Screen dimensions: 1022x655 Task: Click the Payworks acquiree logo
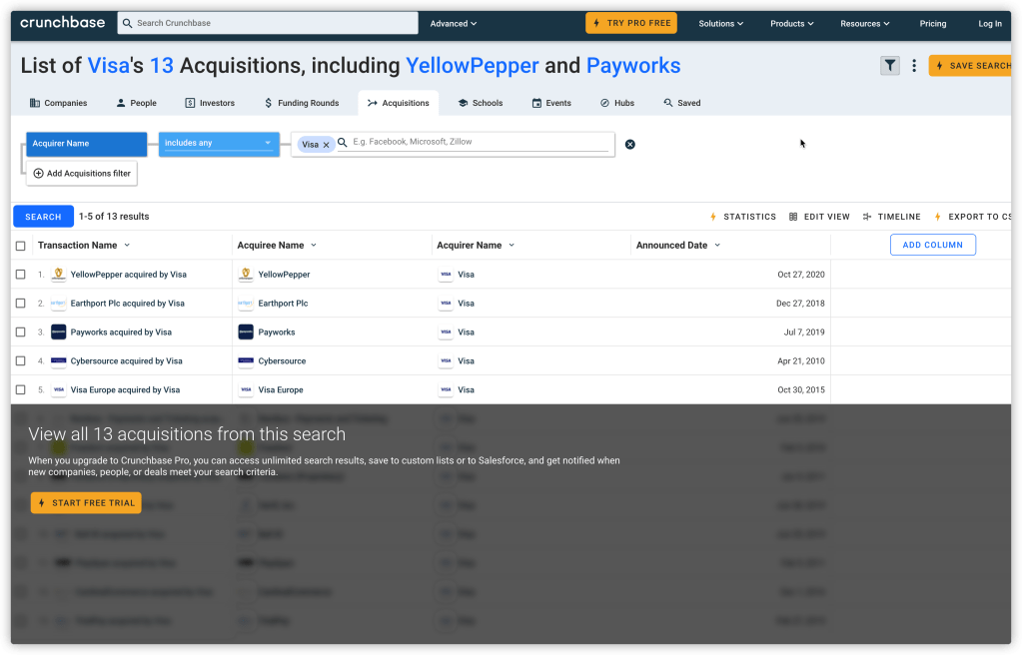pyautogui.click(x=246, y=332)
